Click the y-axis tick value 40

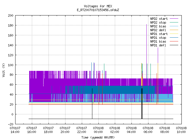[x=12, y=94]
